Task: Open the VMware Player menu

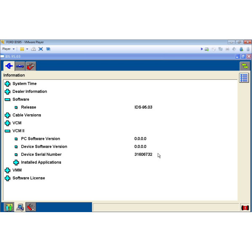Action: 8,49
